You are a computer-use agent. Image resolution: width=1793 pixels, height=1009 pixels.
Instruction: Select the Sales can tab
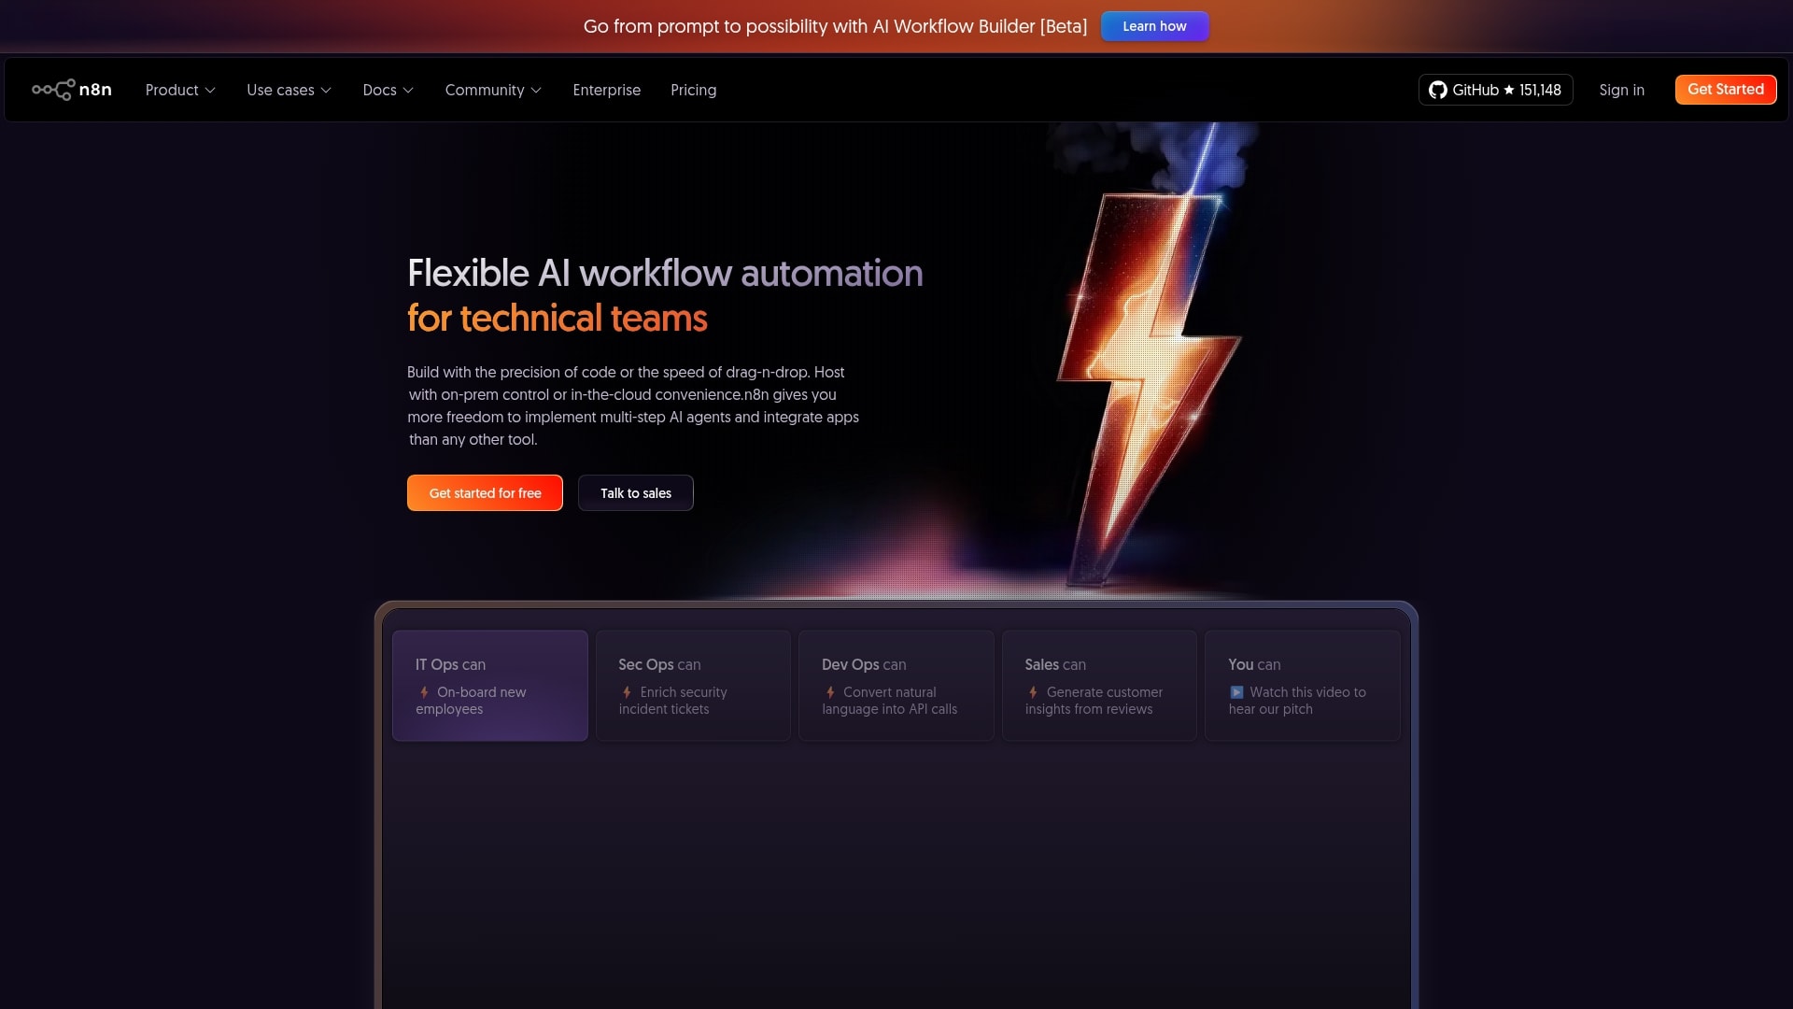1099,686
